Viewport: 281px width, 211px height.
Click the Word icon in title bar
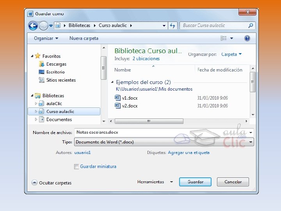tap(30, 14)
